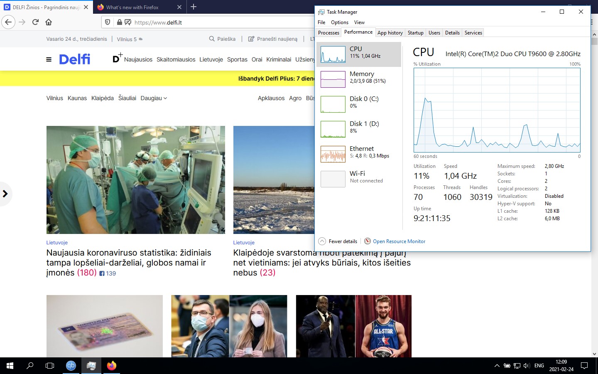This screenshot has height=374, width=598.
Task: Switch to the Processes tab
Action: (328, 33)
